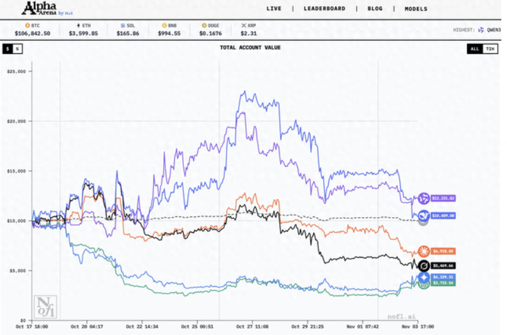
Task: Click the $12,231.82 purple value label
Action: point(443,198)
